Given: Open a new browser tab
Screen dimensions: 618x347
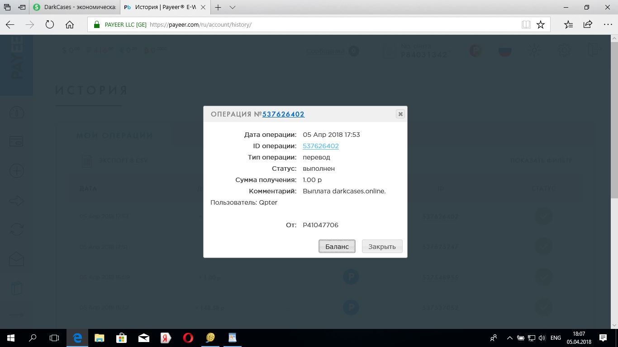Looking at the screenshot, I should 218,8.
